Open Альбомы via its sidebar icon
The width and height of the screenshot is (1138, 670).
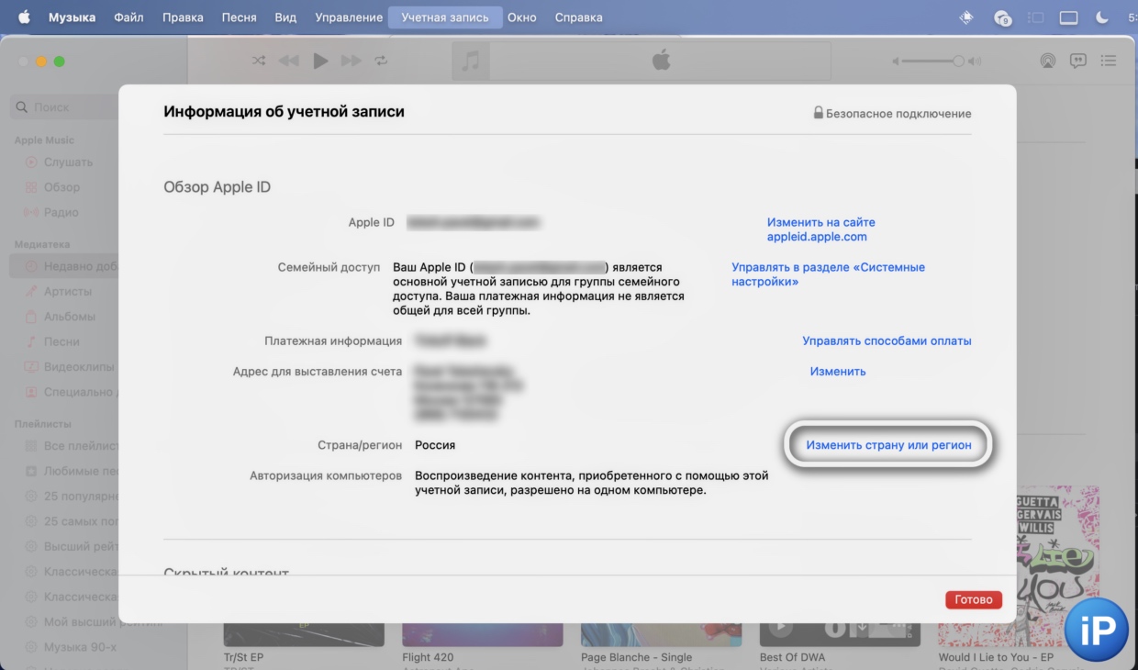coord(31,317)
